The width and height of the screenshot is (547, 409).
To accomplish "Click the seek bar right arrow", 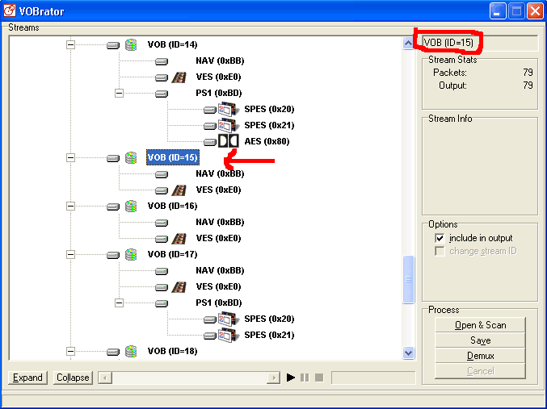I will click(274, 378).
